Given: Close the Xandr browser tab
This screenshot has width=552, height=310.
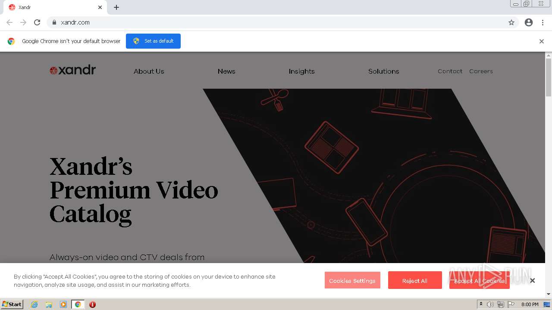Looking at the screenshot, I should click(x=100, y=7).
